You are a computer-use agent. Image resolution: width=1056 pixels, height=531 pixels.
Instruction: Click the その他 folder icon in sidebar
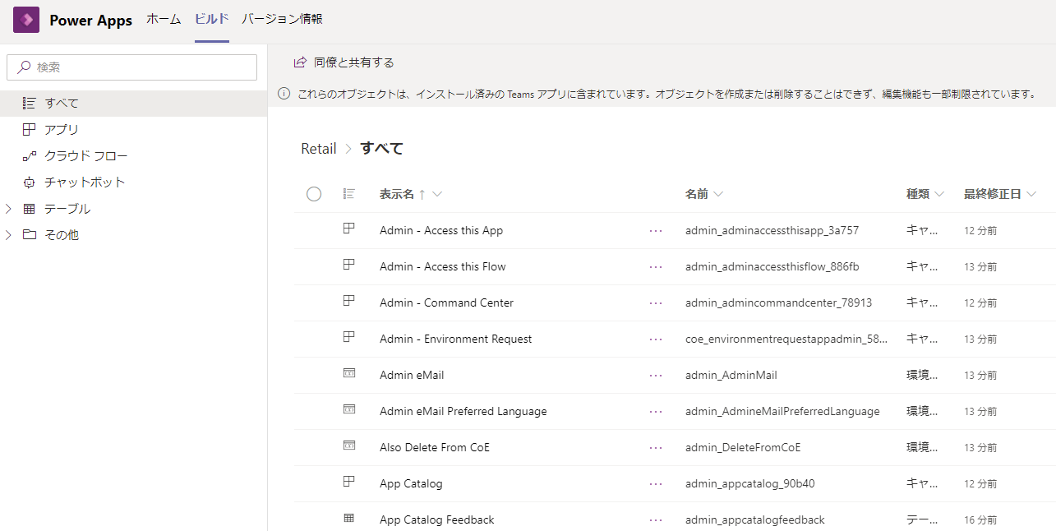click(x=29, y=235)
